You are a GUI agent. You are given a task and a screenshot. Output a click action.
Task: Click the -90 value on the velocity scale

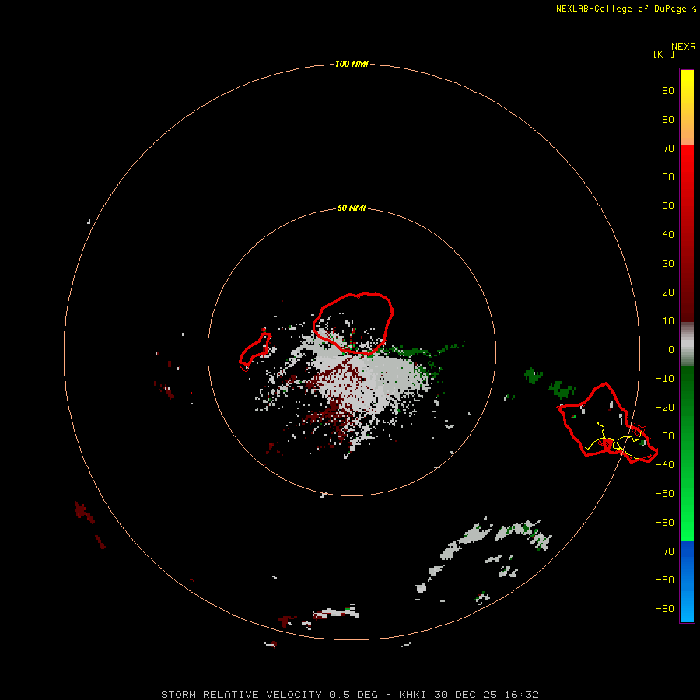coord(665,608)
